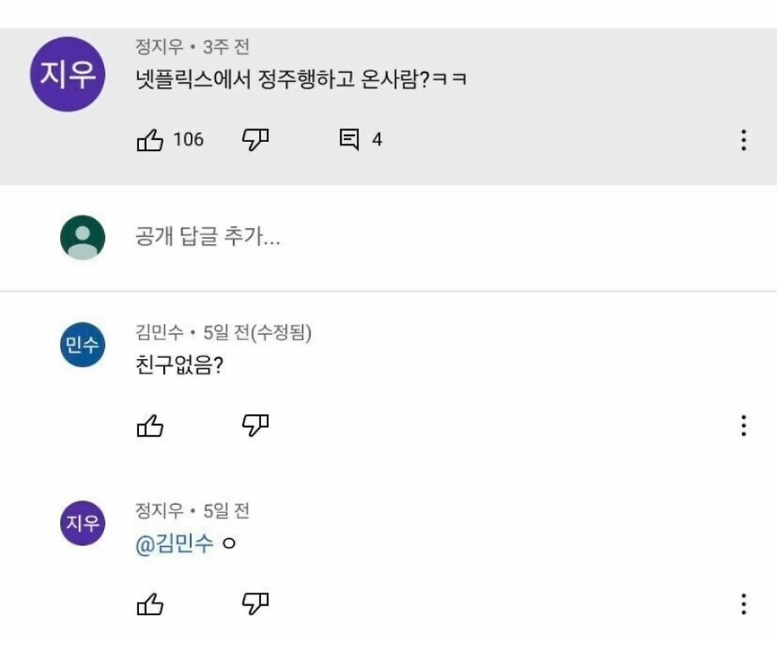
Task: Click the green default user avatar
Action: [x=82, y=238]
